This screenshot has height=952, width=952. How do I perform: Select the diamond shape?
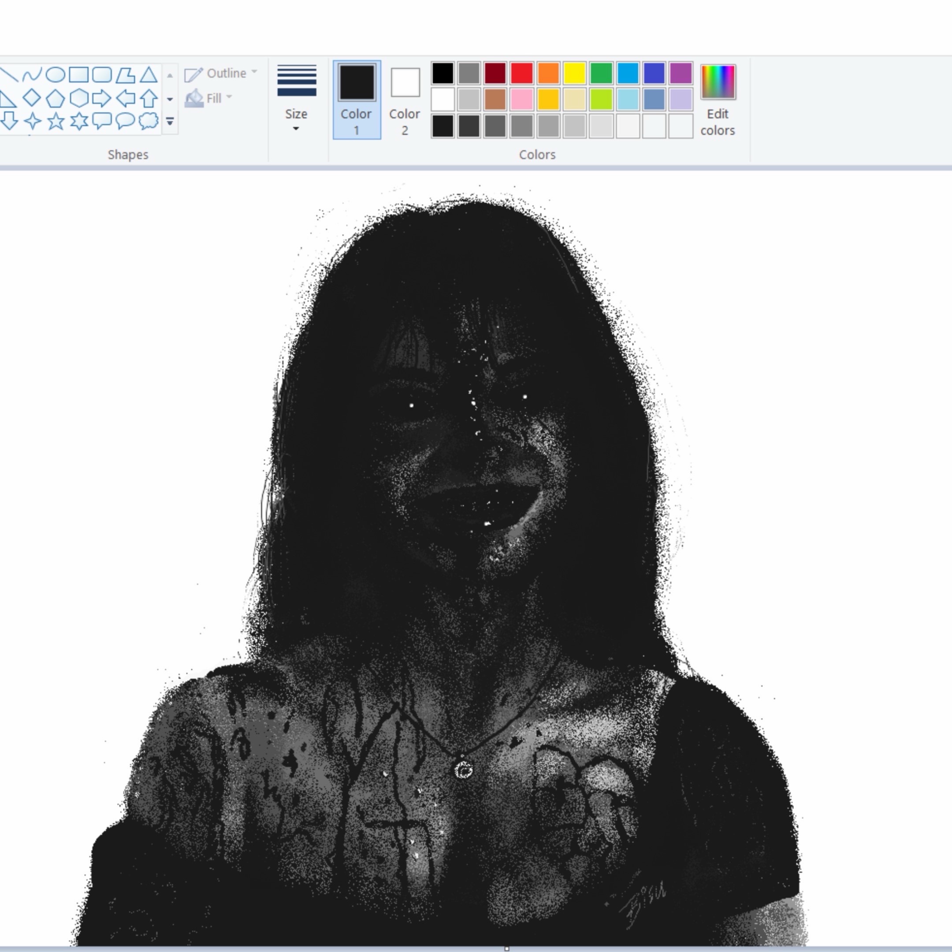(32, 98)
